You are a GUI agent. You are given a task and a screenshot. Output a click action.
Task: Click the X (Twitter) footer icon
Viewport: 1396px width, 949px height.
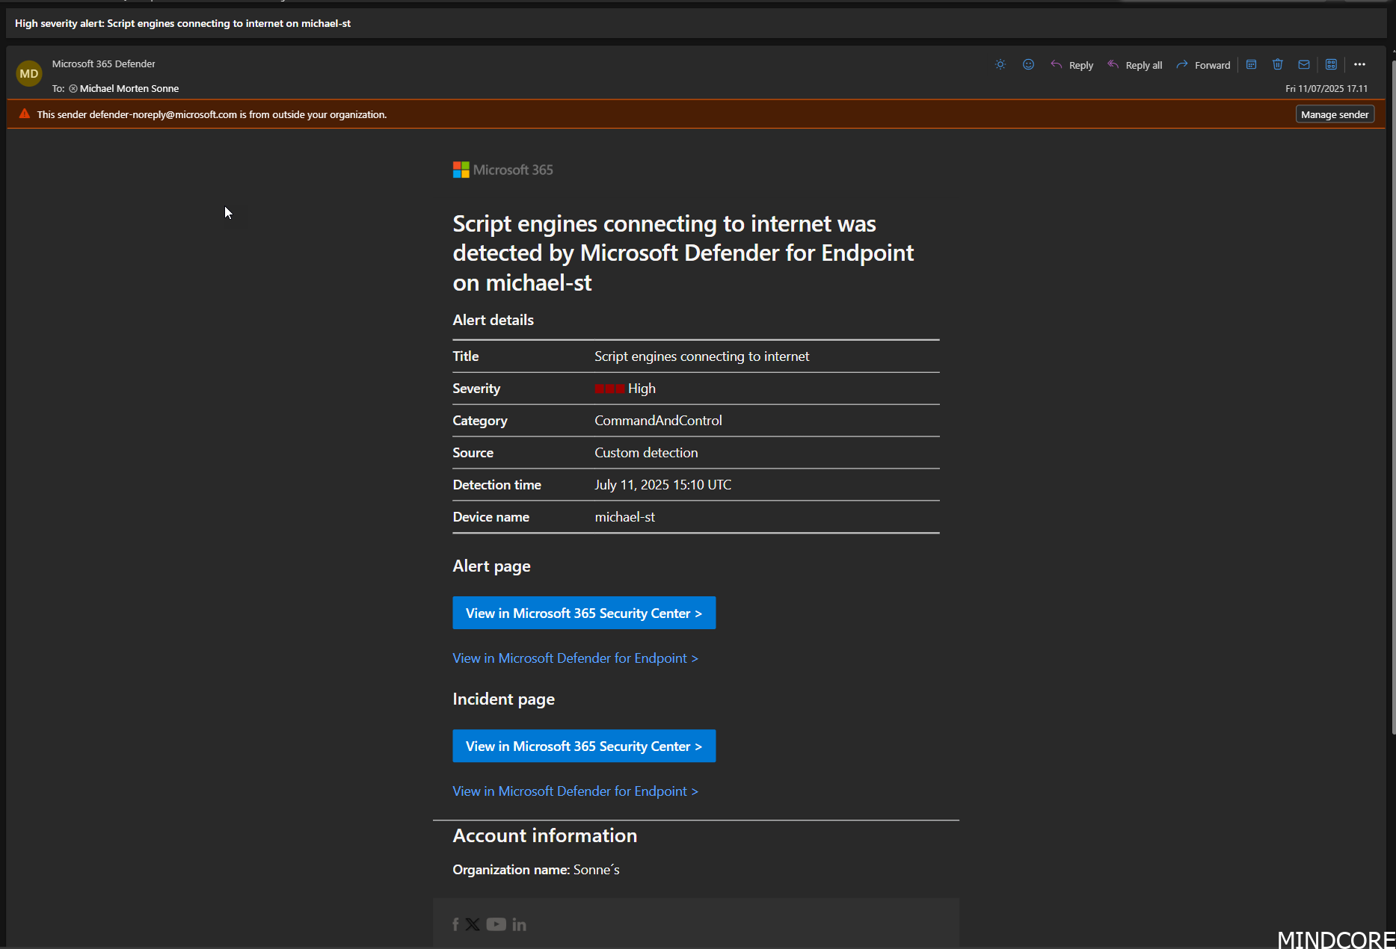(x=473, y=925)
